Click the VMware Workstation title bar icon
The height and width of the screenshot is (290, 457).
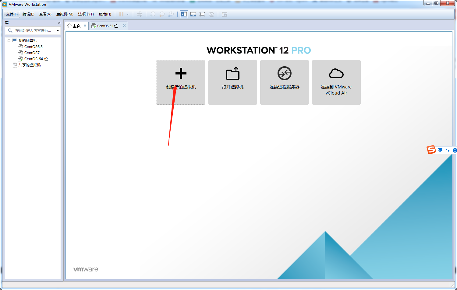tap(5, 4)
